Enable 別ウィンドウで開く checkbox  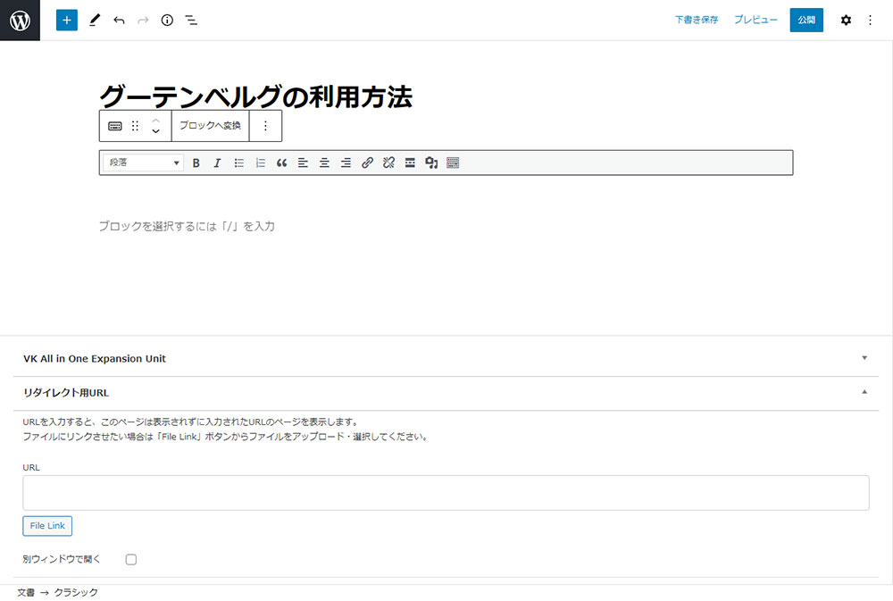pos(131,559)
